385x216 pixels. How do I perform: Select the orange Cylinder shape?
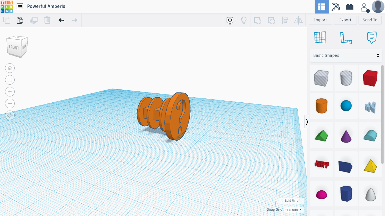pyautogui.click(x=322, y=106)
